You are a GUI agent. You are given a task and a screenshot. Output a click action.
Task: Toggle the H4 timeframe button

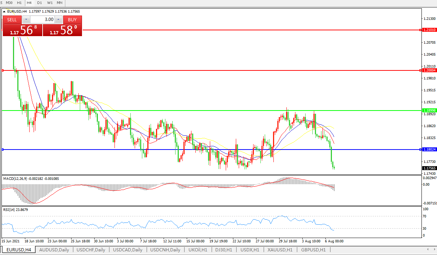29,3
